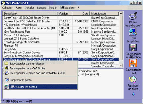Viewport: 143px width, 104px height.
Task: Open the Faire menu
Action: coord(19,8)
